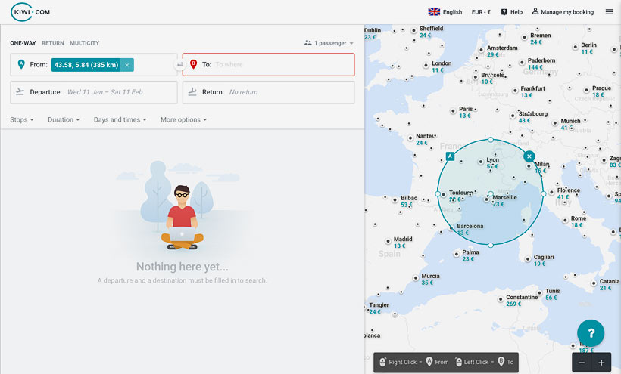Open the round help chat button
This screenshot has width=621, height=374.
coord(591,333)
